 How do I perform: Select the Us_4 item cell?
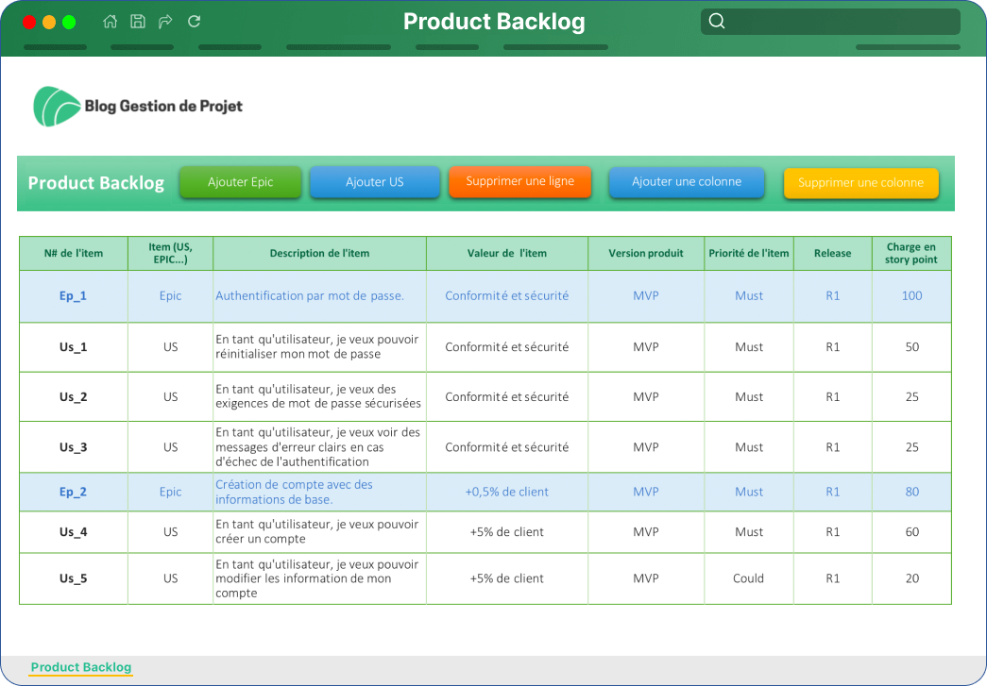(x=74, y=532)
